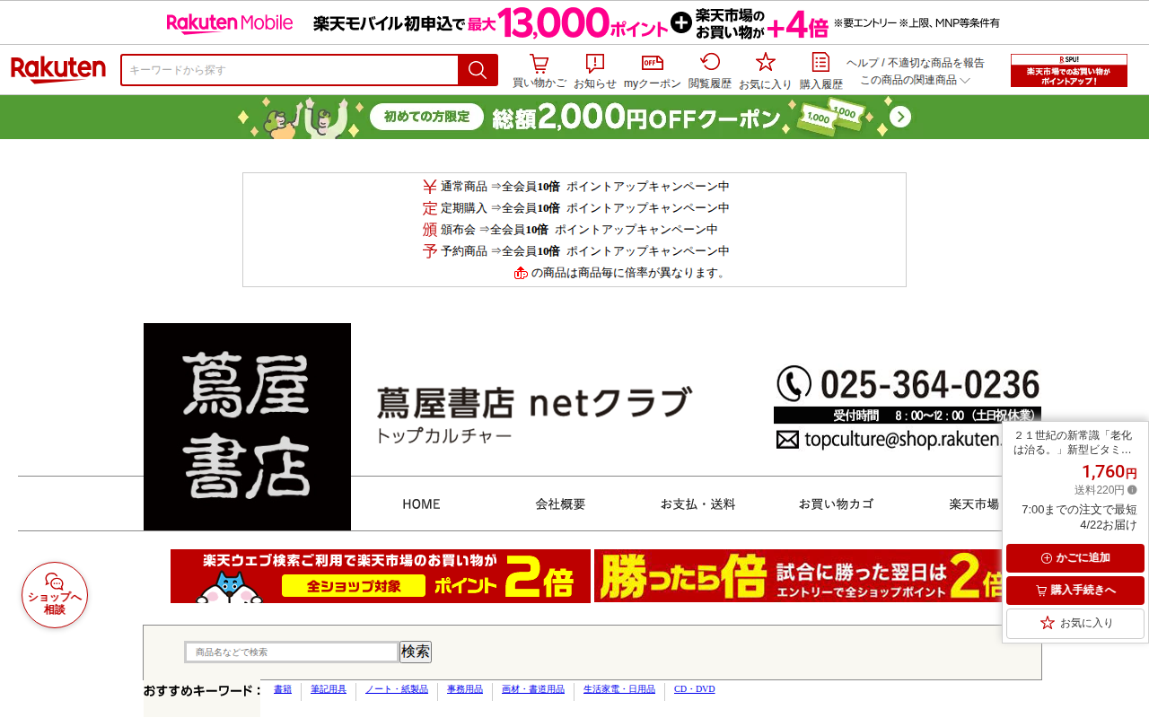Click the 筆記用具 keyword link
The height and width of the screenshot is (718, 1149).
click(329, 689)
